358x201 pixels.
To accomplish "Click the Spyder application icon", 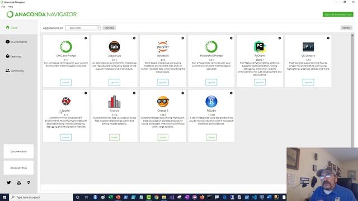I will (66, 101).
